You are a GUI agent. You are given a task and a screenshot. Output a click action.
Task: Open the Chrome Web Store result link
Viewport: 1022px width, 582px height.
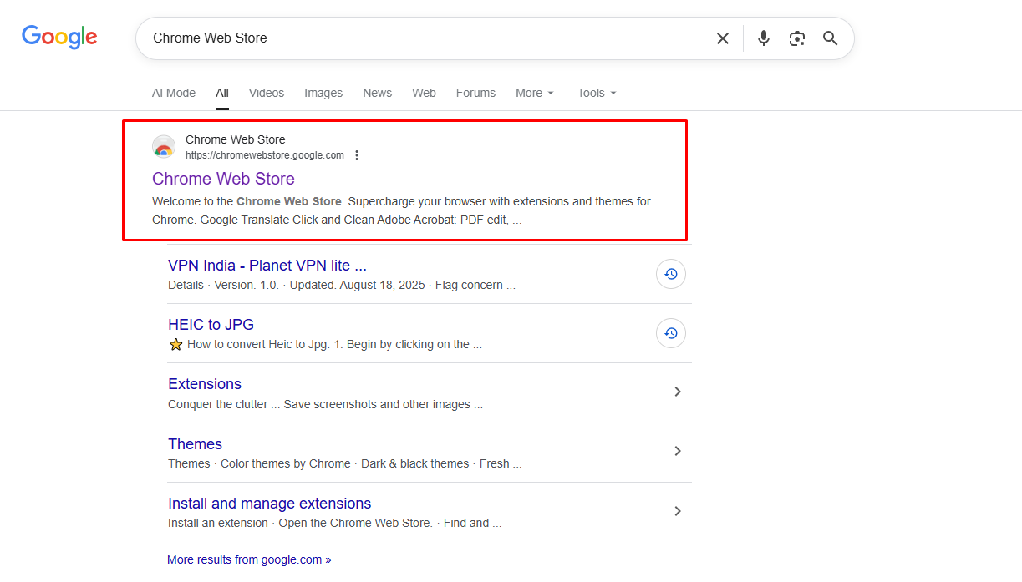click(223, 179)
